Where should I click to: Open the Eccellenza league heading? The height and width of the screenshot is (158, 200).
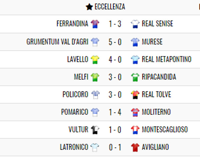pos(110,7)
